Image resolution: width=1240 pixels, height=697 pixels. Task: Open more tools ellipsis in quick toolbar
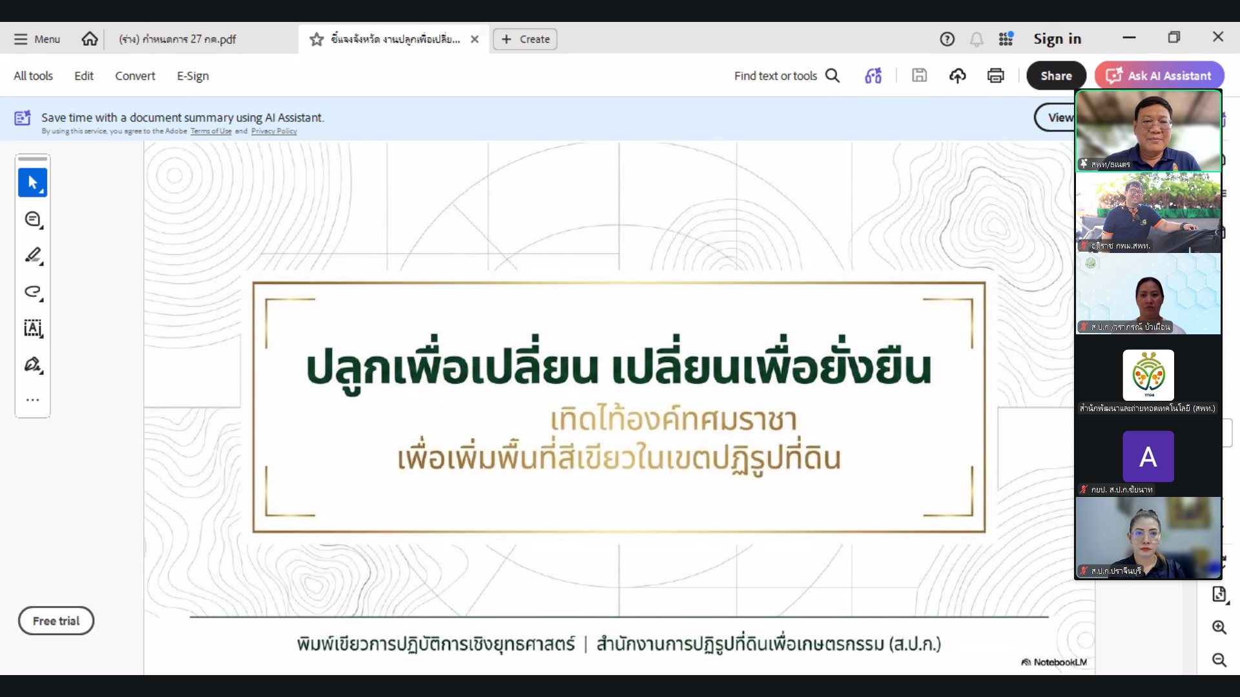tap(33, 400)
